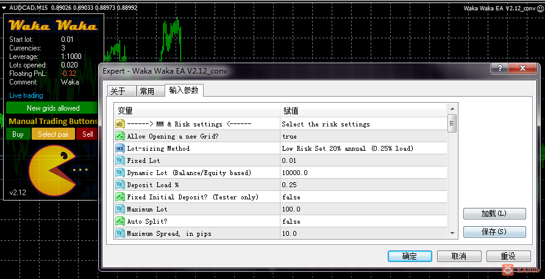Click the Deposit Load % variable name
545x279 pixels.
152,185
